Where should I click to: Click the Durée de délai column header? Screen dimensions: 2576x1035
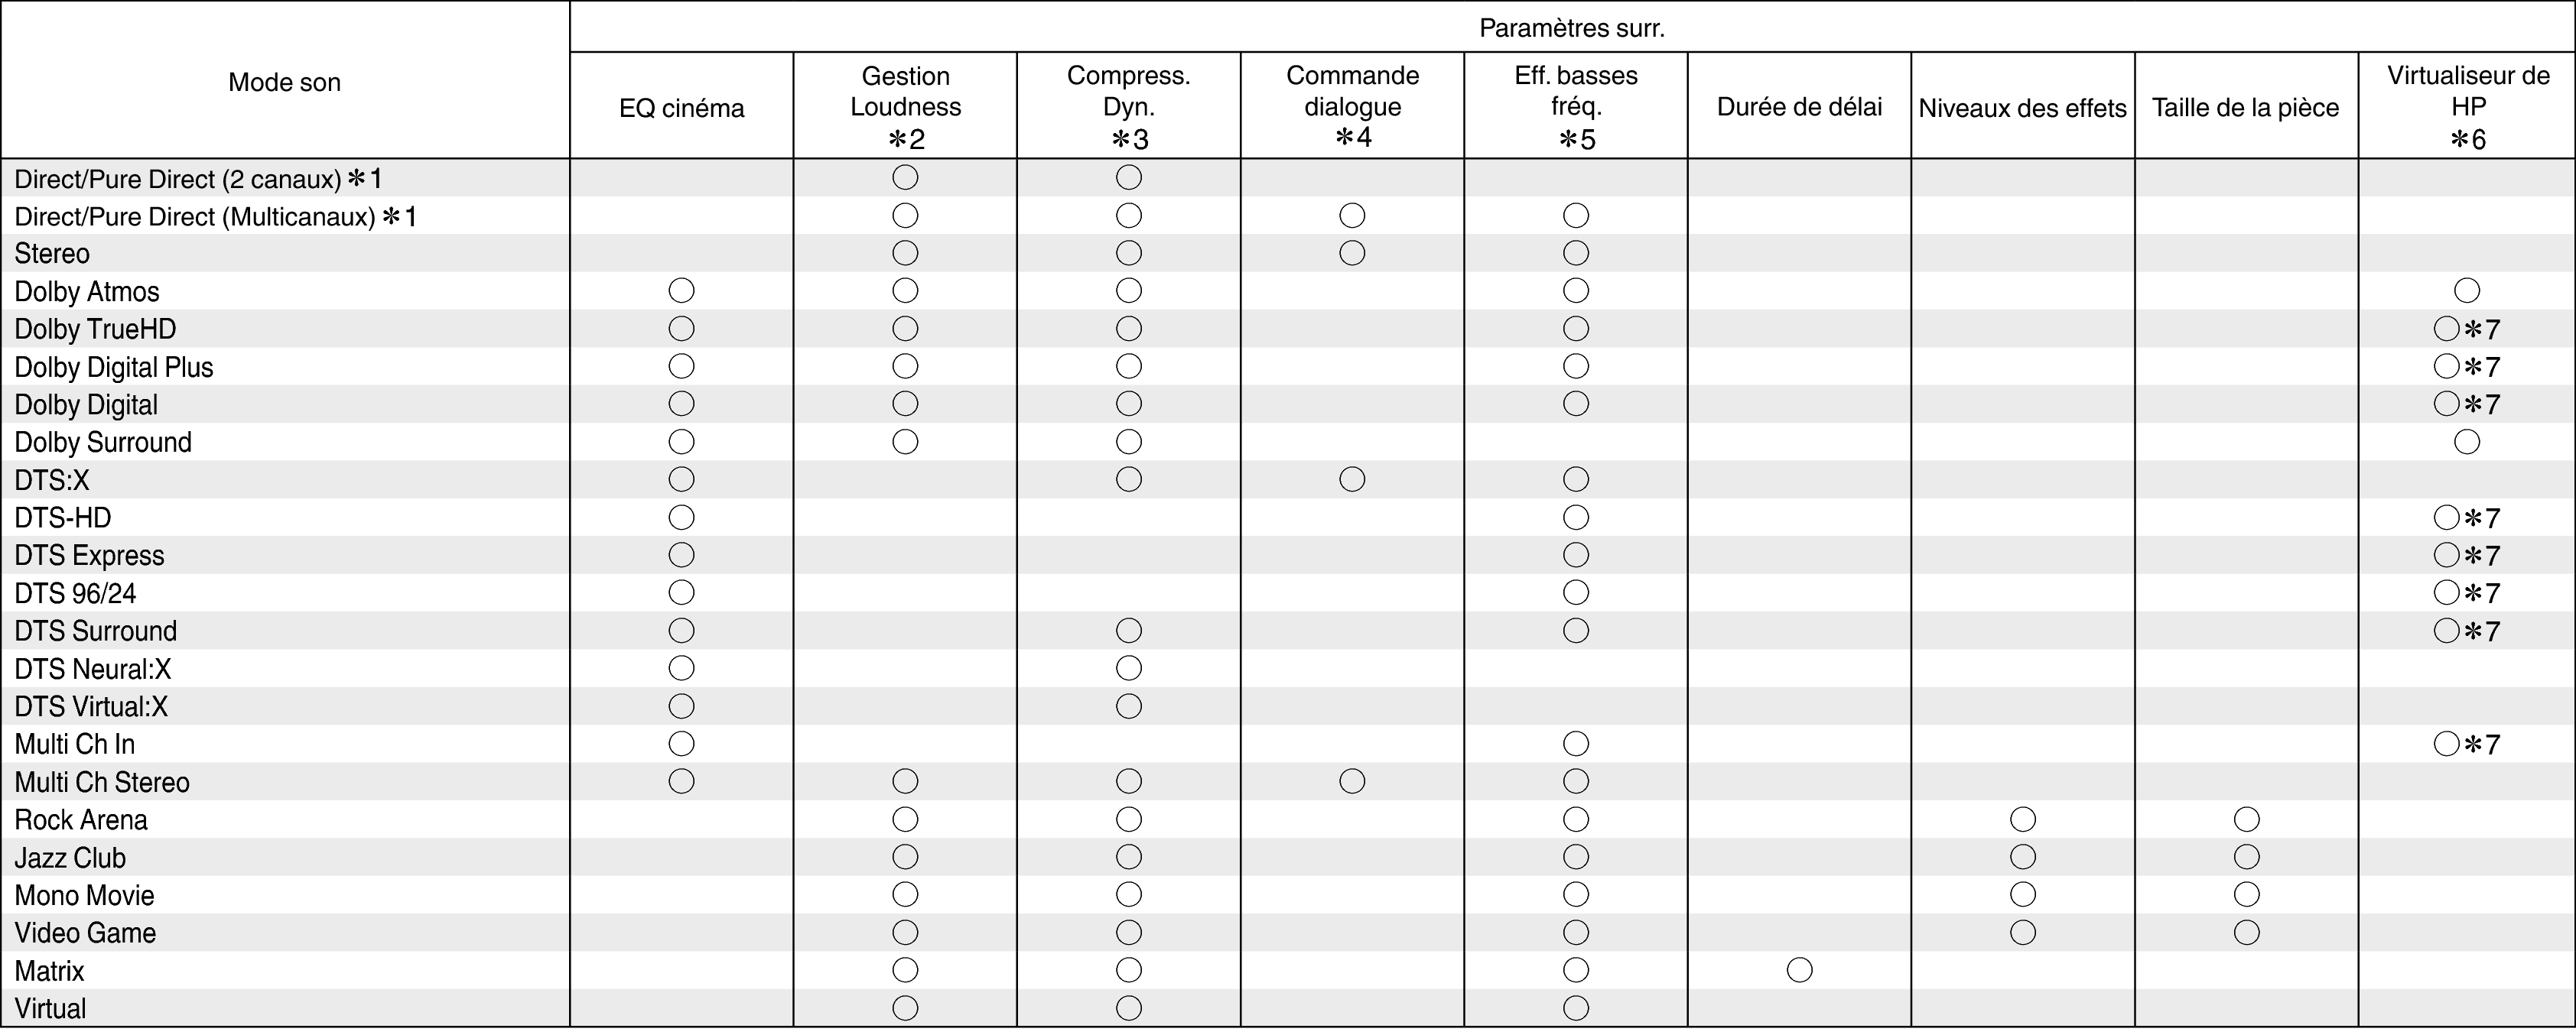1799,107
